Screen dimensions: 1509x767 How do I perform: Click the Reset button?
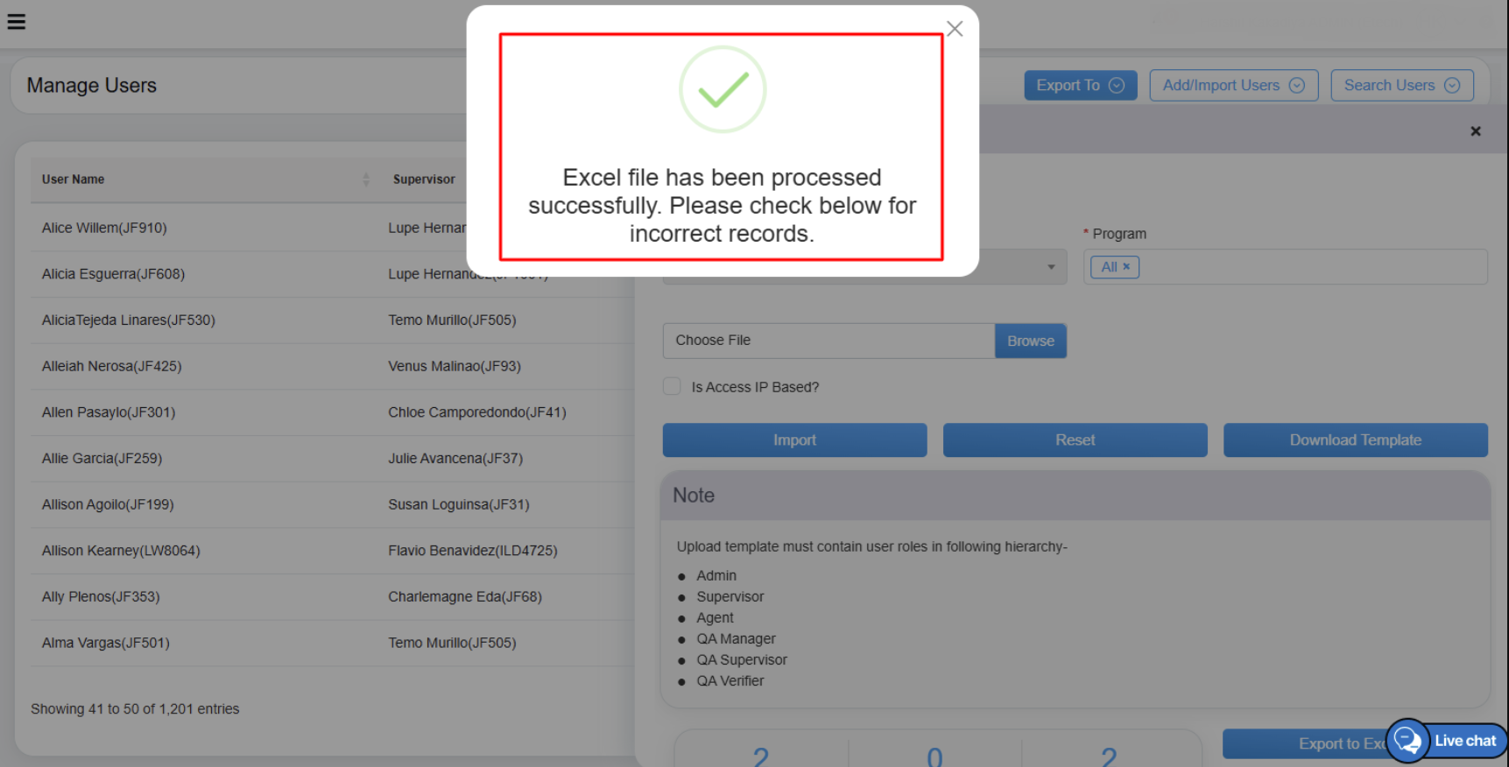1075,440
